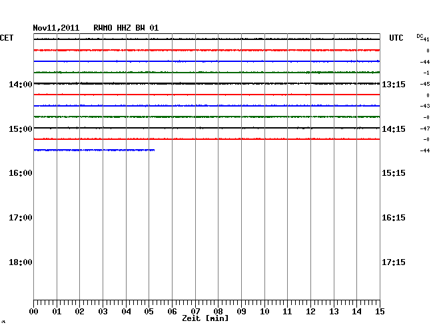Click the 00 minute axis label
The width and height of the screenshot is (433, 329).
click(x=34, y=311)
